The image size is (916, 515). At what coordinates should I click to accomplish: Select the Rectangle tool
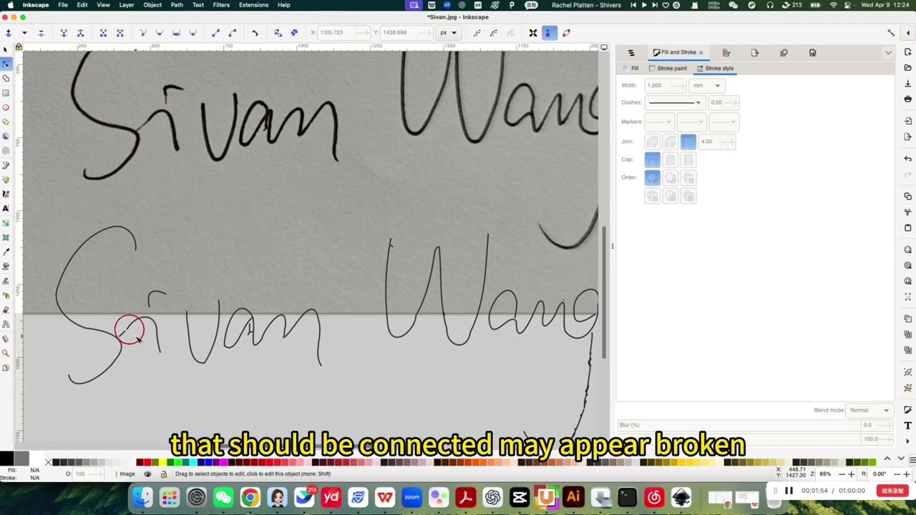6,93
